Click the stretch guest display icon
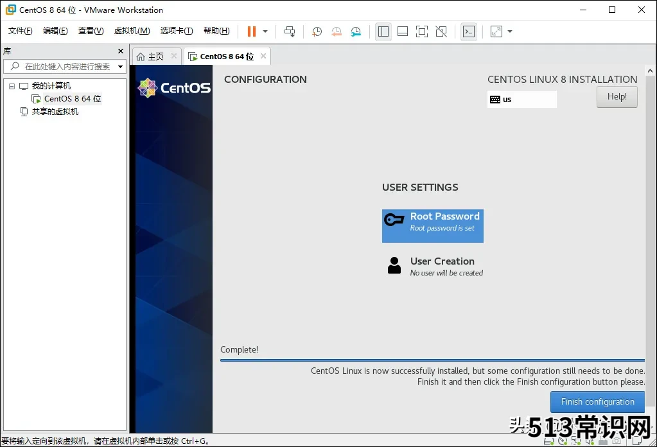657x447 pixels. coord(496,31)
